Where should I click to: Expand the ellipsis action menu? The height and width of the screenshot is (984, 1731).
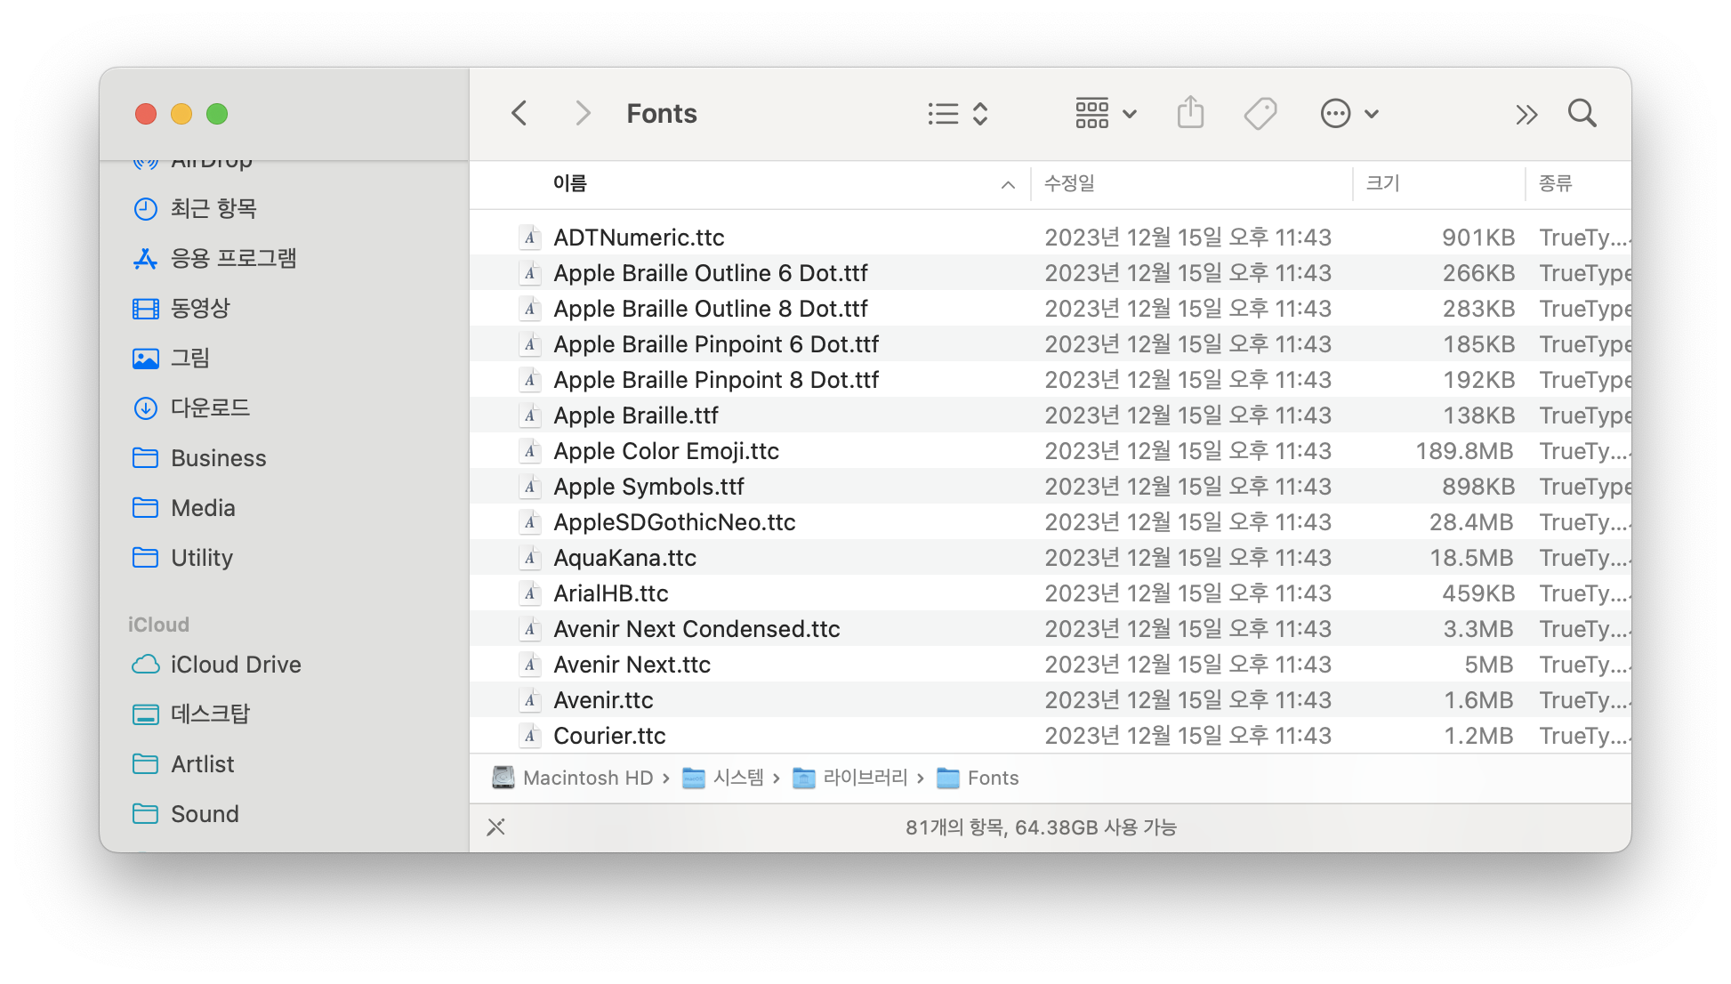click(1349, 114)
